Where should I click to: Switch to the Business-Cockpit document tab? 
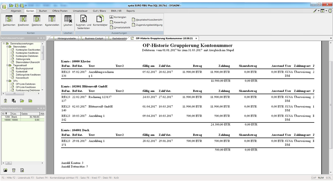point(94,38)
